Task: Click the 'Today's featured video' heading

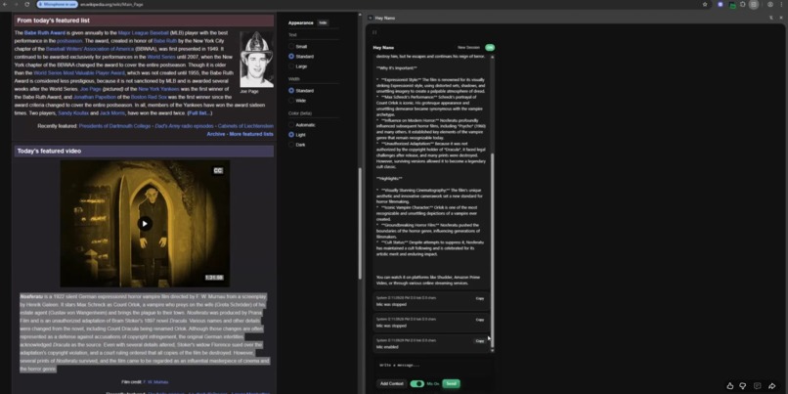Action: tap(49, 151)
